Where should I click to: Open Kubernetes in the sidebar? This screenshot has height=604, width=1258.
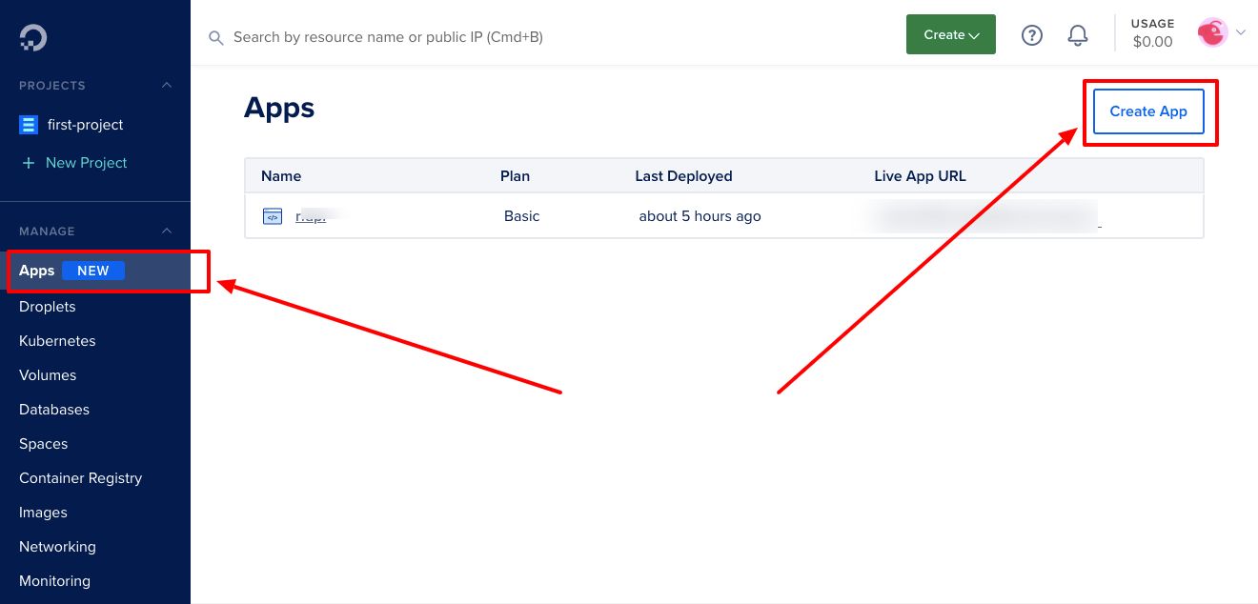(57, 341)
